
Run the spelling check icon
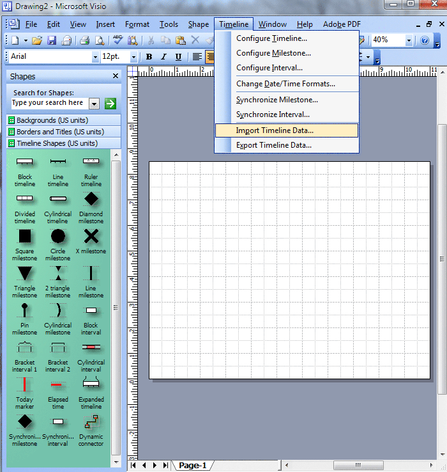(x=117, y=40)
